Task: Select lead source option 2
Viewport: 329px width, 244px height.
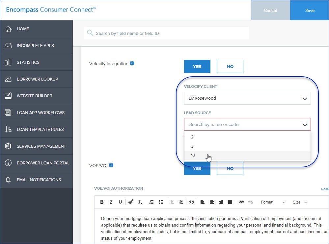Action: [x=247, y=137]
